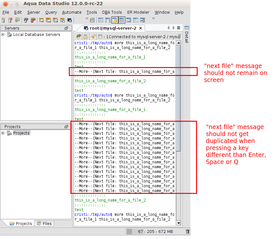Click the gray status square in status bar
The width and height of the screenshot is (277, 239).
point(129,231)
